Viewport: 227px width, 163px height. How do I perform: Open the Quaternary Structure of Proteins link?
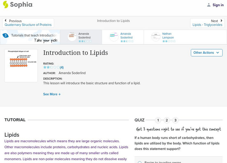coord(28,25)
